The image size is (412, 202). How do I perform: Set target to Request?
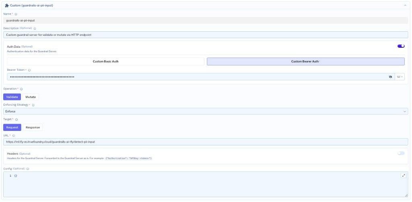pos(12,127)
